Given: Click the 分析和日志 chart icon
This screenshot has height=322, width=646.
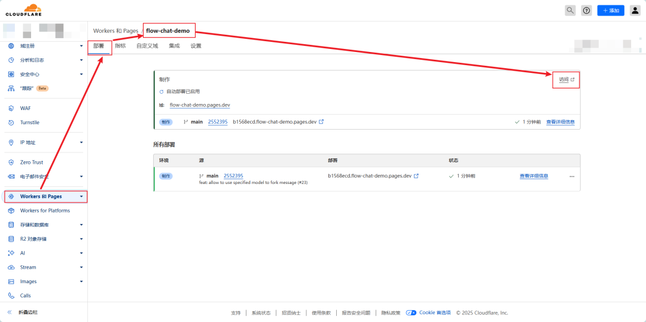Looking at the screenshot, I should point(11,60).
